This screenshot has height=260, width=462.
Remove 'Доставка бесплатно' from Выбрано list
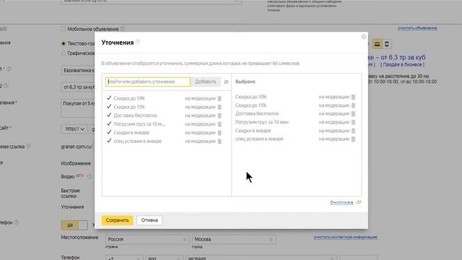pos(353,114)
